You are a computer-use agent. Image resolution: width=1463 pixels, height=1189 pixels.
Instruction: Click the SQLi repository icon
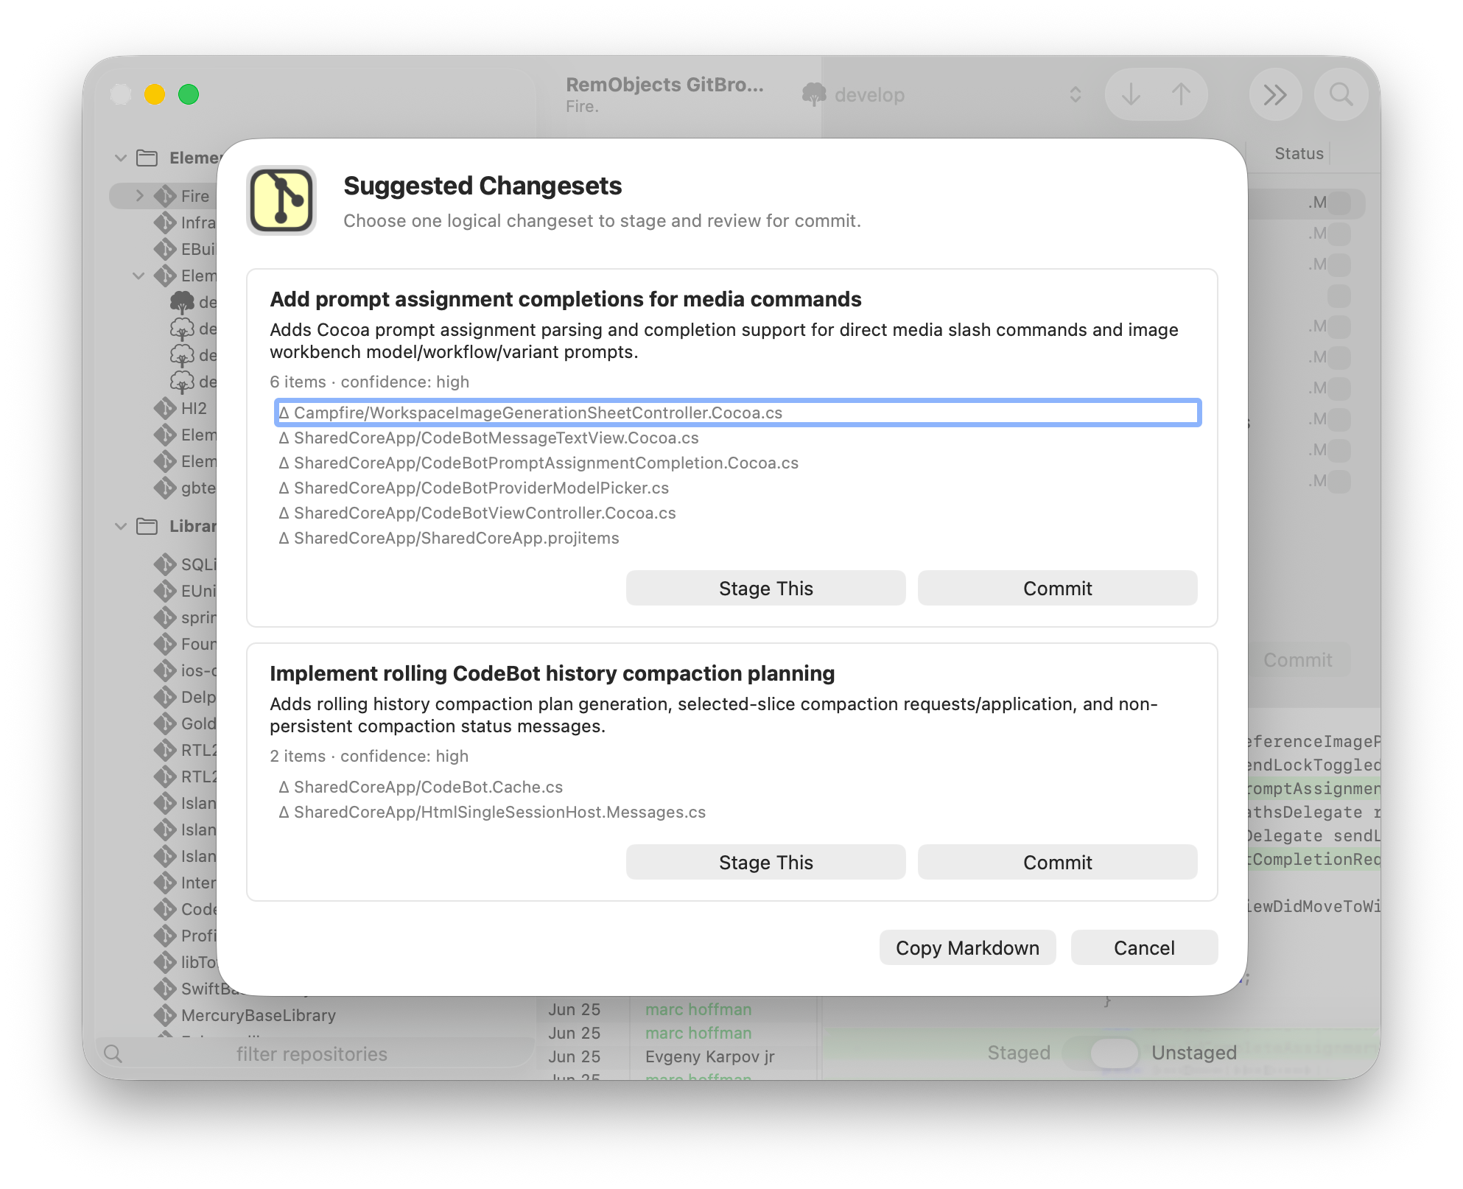click(x=165, y=564)
